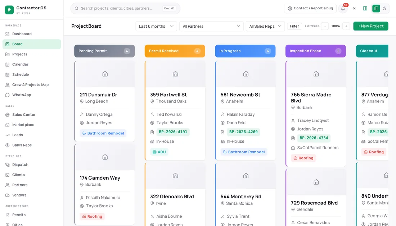Toggle the right split panel layout icon
Screen dimensions: 396x226
click(x=365, y=8)
